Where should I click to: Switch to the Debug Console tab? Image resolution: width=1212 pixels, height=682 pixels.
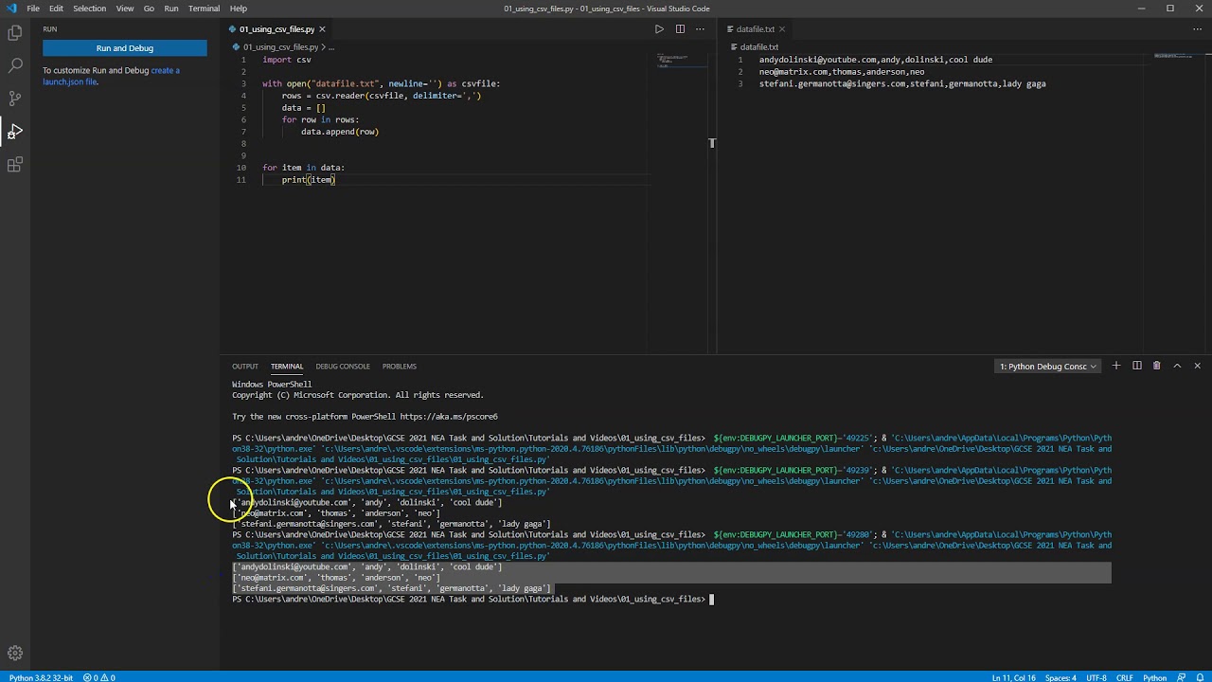coord(343,367)
